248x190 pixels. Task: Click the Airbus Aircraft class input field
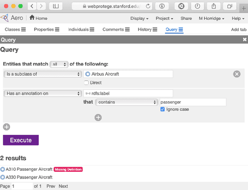[128, 74]
